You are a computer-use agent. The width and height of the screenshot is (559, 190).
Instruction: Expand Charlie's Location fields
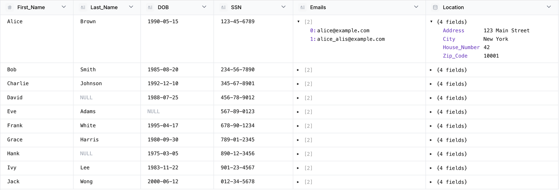[431, 84]
